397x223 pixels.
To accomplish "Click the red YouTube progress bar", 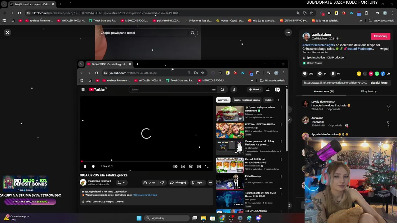I will coord(146,161).
